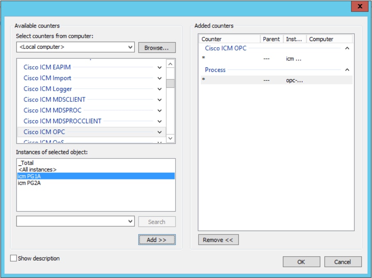The width and height of the screenshot is (372, 278).
Task: Collapse the Cisco ICM OPC added group
Action: 347,48
